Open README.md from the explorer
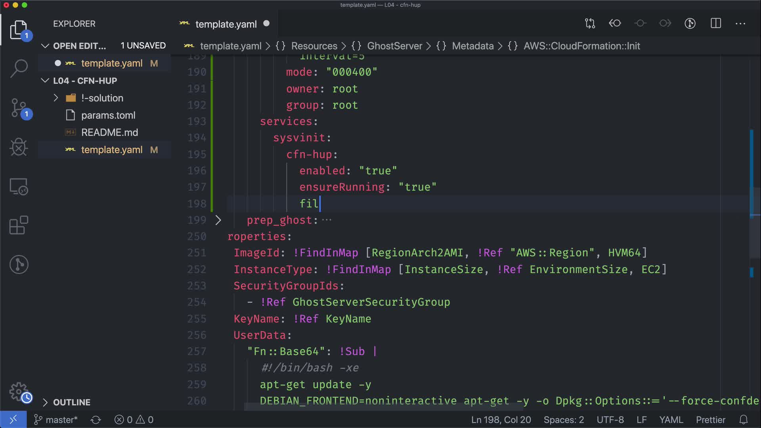Viewport: 761px width, 428px height. (109, 132)
